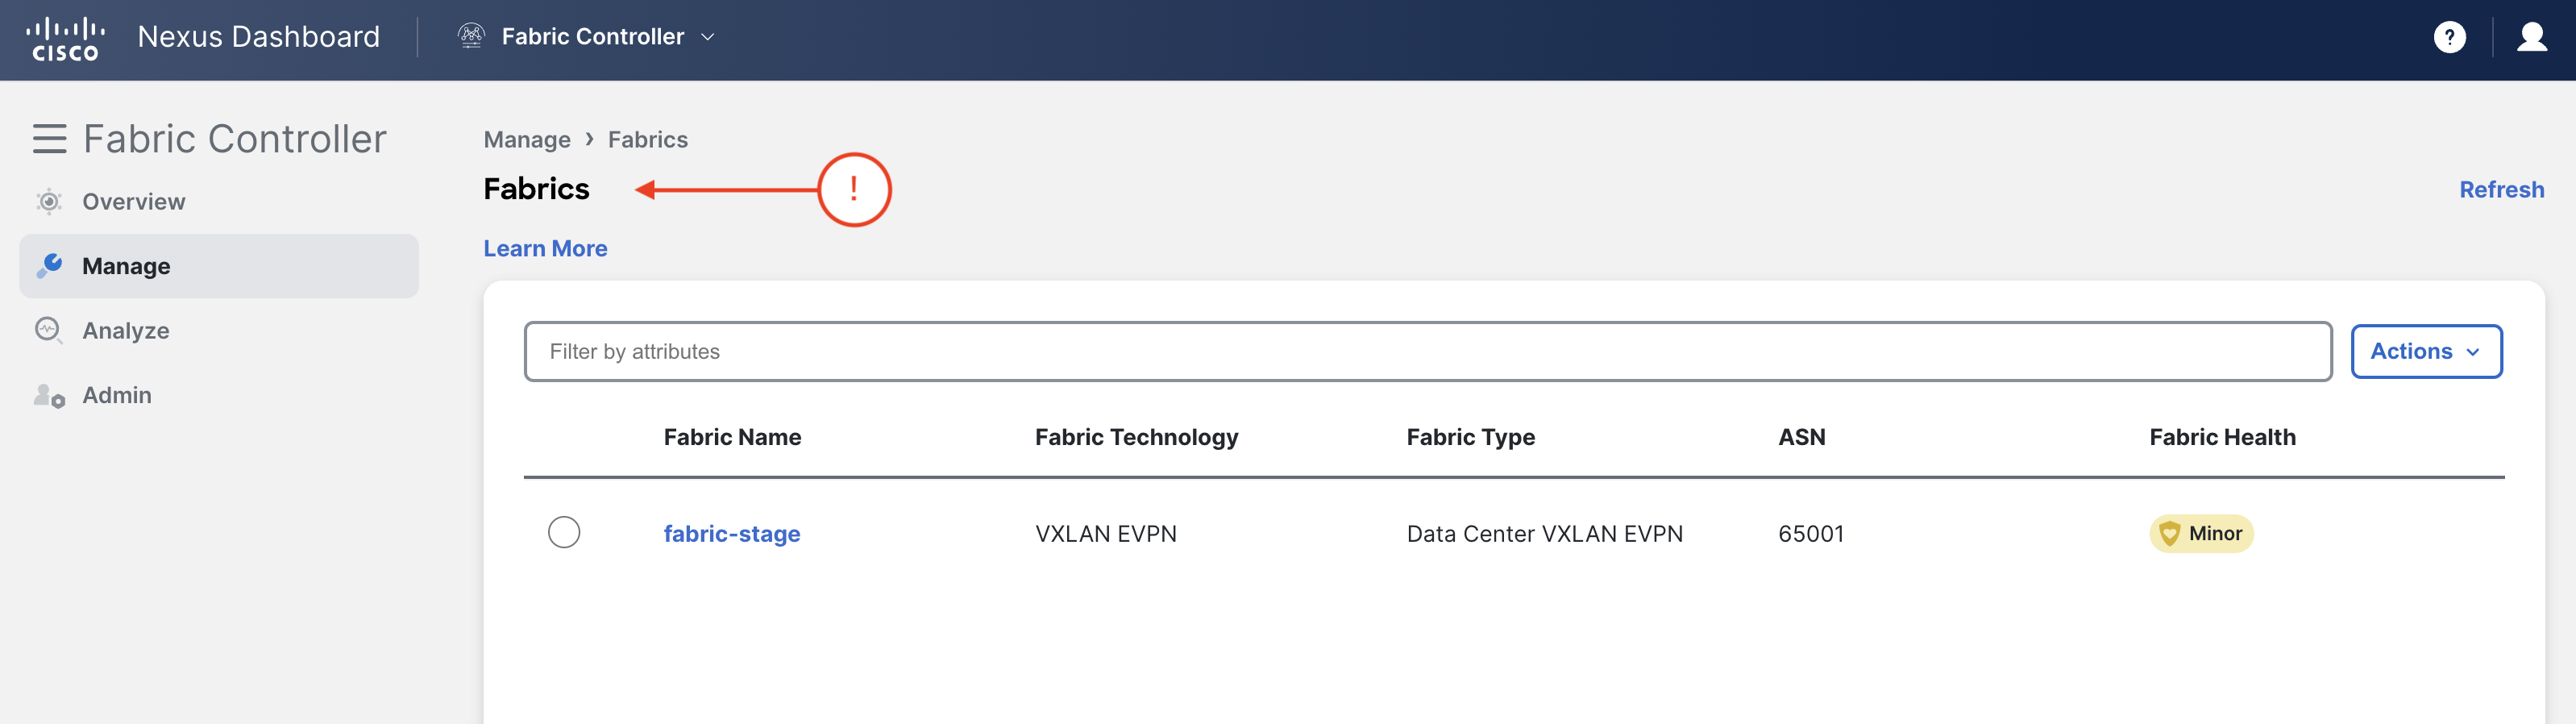This screenshot has width=2576, height=724.
Task: Click the Manage wrench icon
Action: [49, 266]
